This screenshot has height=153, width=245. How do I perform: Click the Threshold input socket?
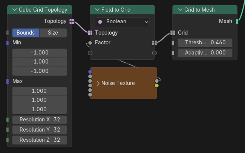click(x=173, y=43)
